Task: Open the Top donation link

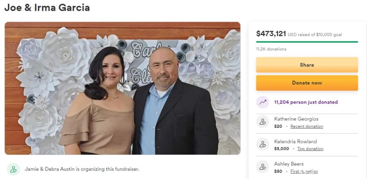Action: tap(310, 149)
